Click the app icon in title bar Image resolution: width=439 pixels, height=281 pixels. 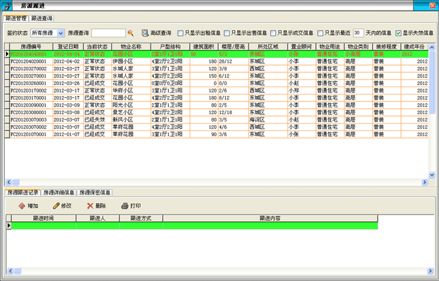[x=7, y=6]
